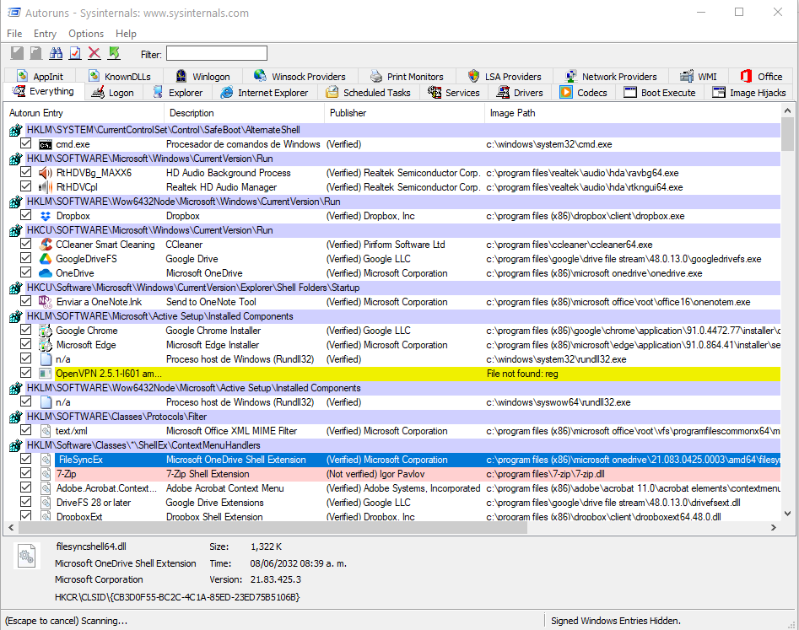Click the red X Delete toolbar icon

point(94,54)
